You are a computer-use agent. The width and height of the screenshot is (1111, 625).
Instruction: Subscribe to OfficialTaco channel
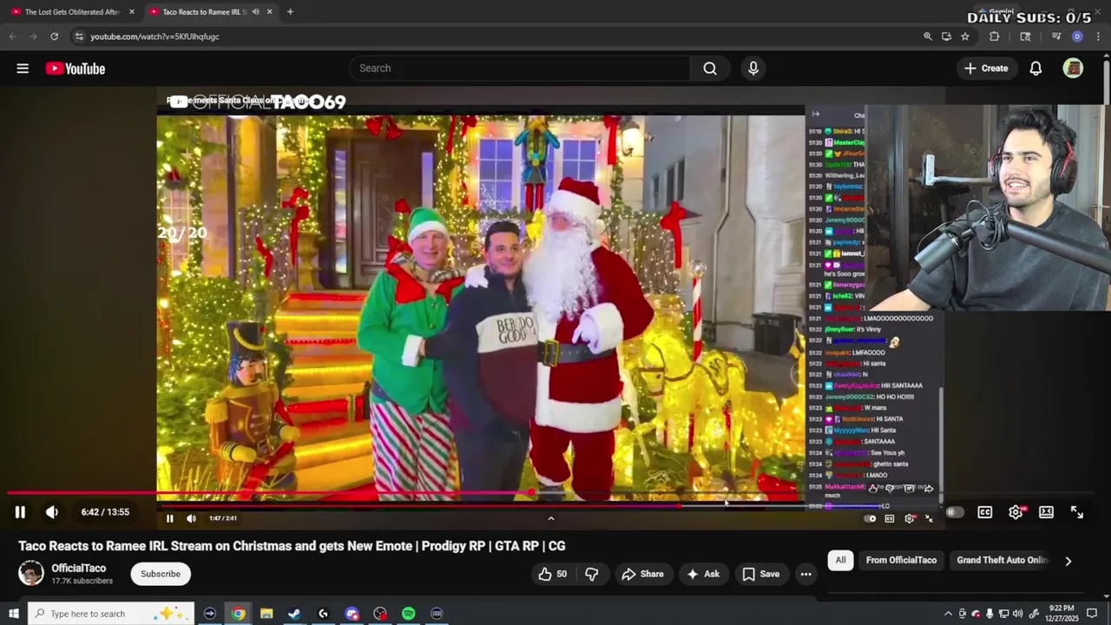(161, 574)
